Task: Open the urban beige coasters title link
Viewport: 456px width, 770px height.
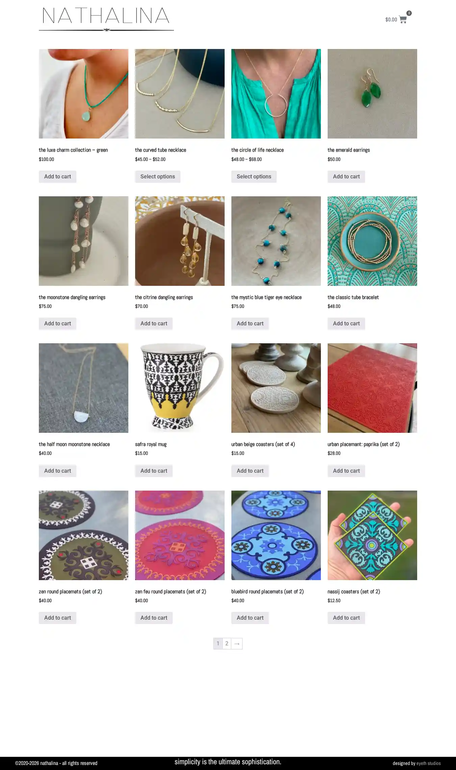Action: pos(263,444)
